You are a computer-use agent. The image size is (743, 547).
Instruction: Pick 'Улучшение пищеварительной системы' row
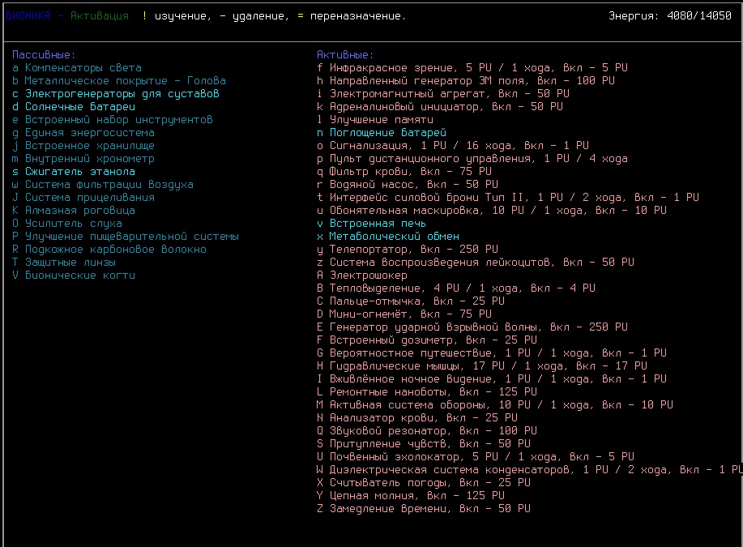(126, 236)
